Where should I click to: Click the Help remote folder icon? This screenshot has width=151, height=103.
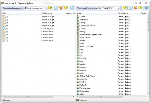[78, 49]
